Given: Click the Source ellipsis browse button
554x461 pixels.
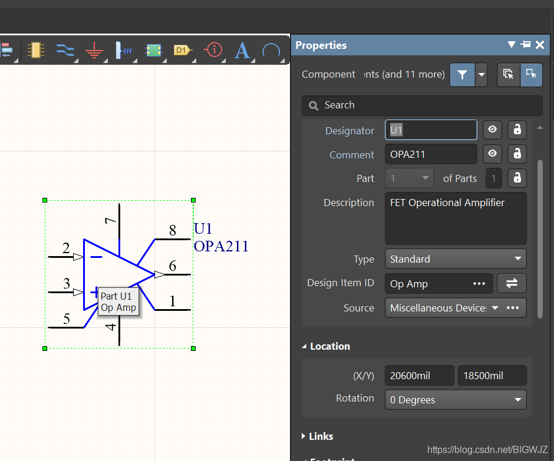Looking at the screenshot, I should [x=513, y=308].
